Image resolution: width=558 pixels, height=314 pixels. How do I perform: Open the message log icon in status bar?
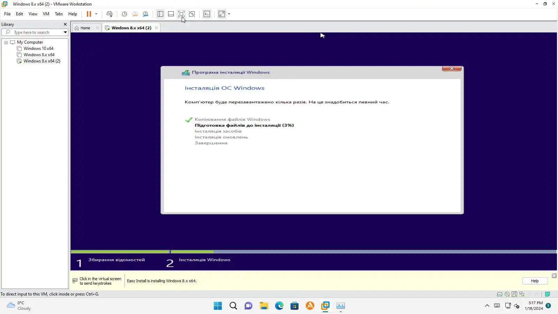pyautogui.click(x=548, y=294)
